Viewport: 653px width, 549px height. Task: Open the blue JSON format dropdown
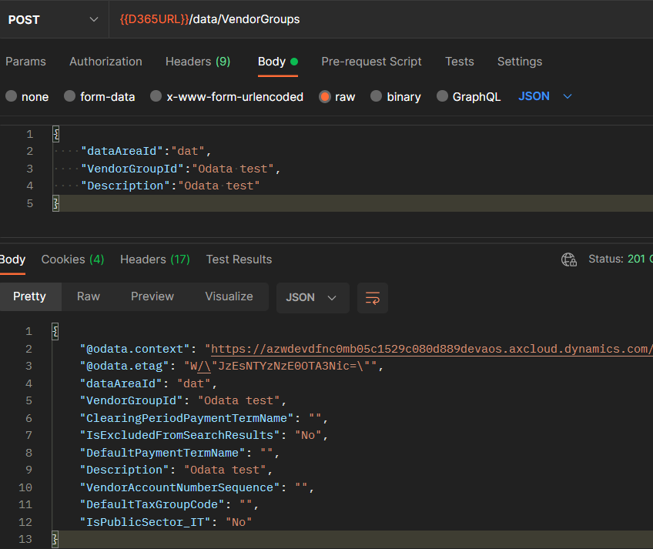pos(545,97)
